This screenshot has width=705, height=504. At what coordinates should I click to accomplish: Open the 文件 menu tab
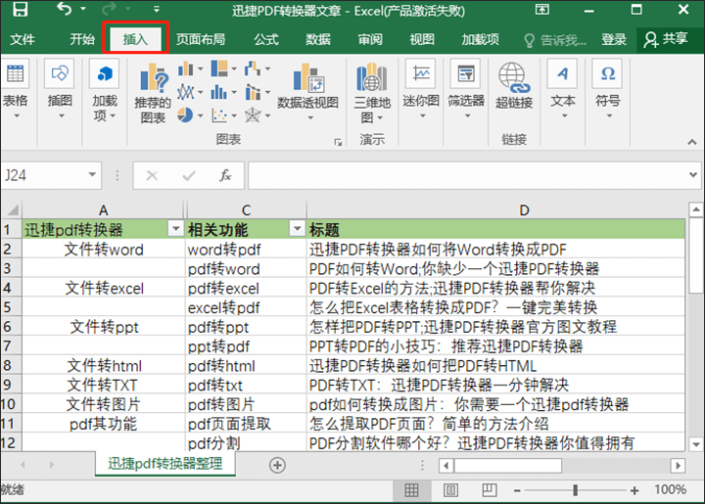22,39
